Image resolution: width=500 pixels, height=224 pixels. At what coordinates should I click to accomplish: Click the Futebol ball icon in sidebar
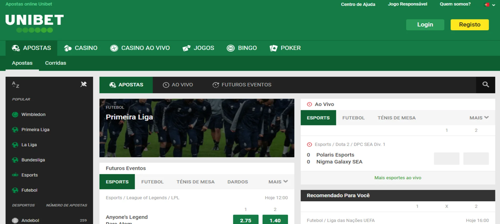(15, 190)
